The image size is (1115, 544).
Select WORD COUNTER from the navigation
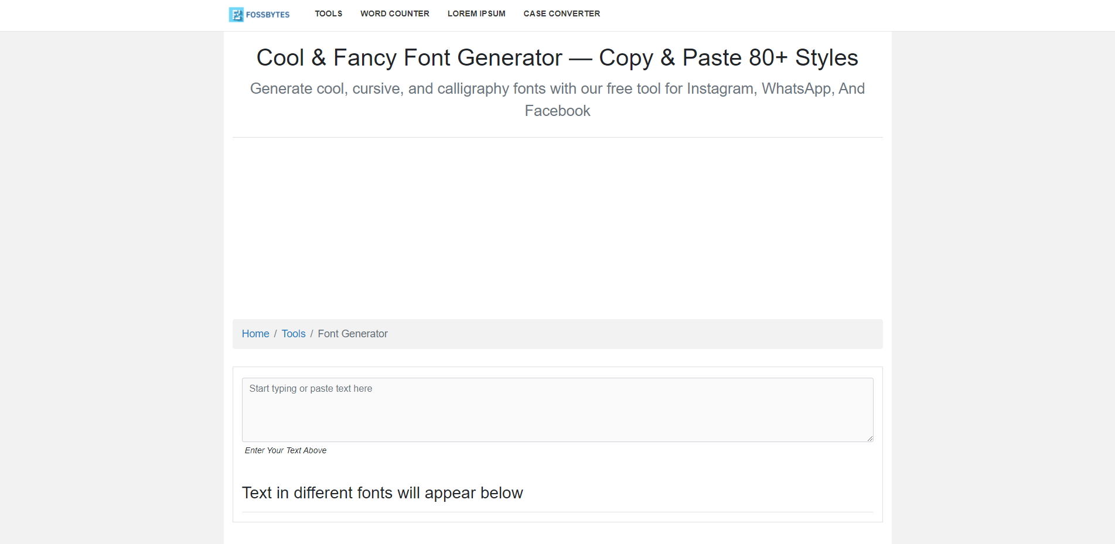394,13
